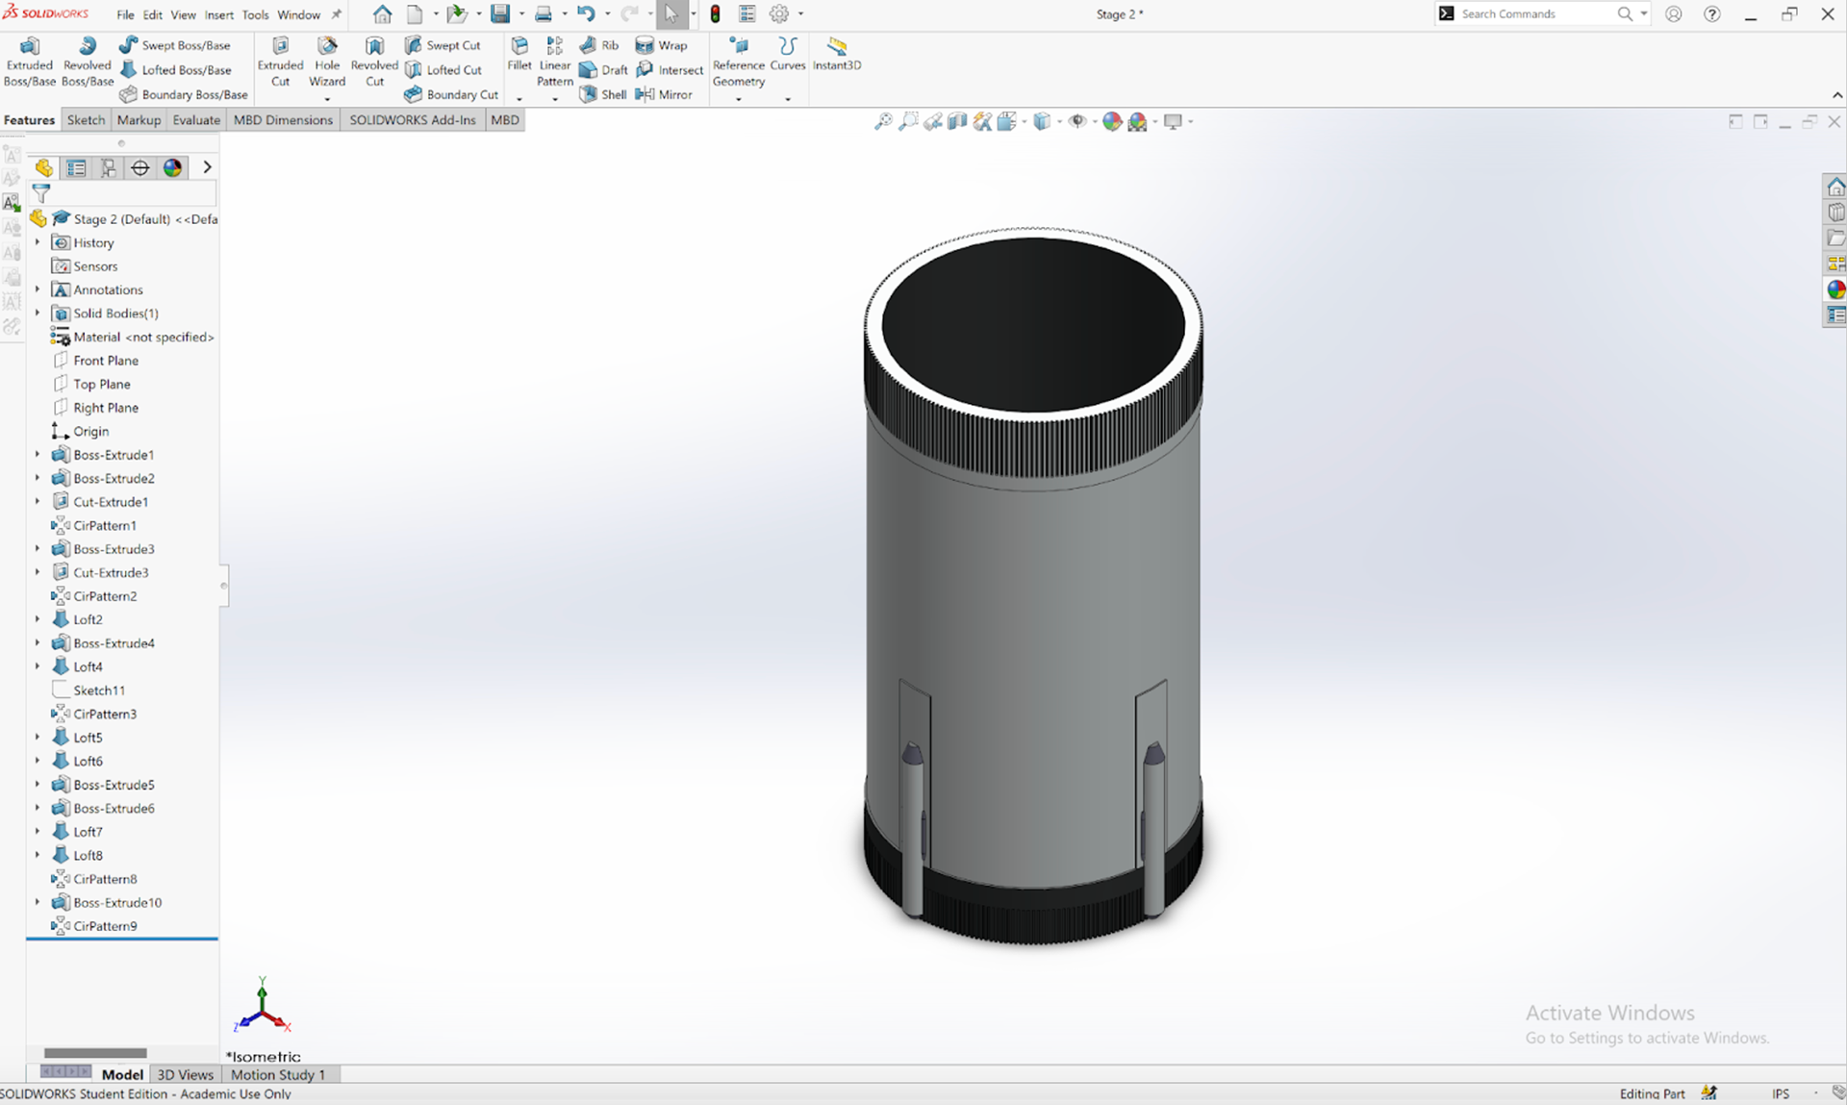1847x1105 pixels.
Task: Expand the Annotations tree node
Action: click(38, 289)
